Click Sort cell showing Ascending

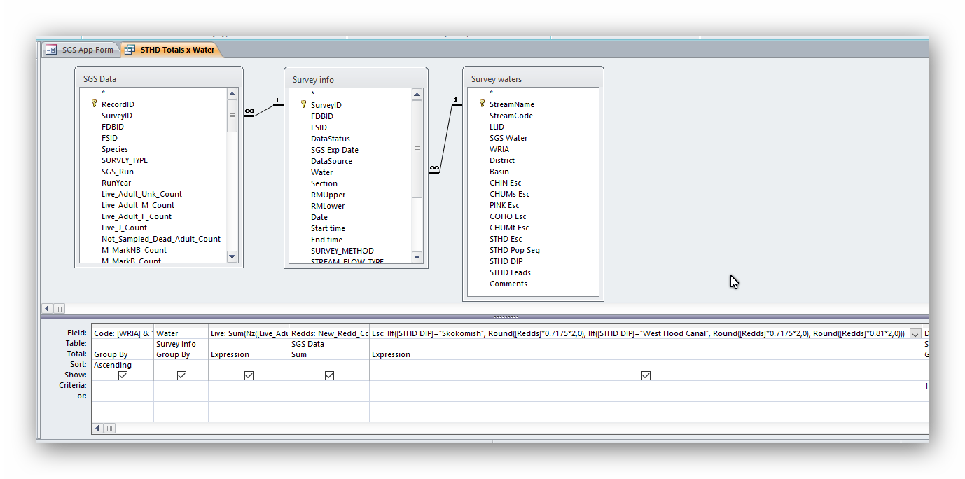coord(123,365)
